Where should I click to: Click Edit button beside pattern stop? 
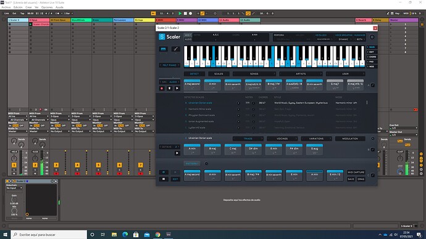coord(175,179)
